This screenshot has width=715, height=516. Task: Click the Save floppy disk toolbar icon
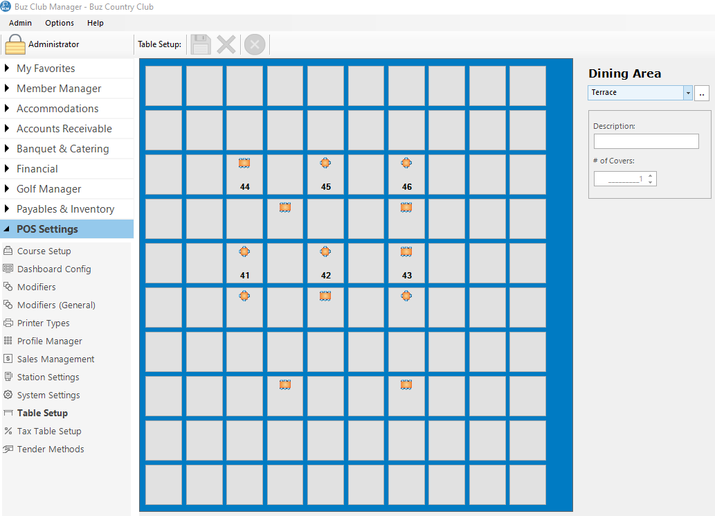tap(201, 45)
